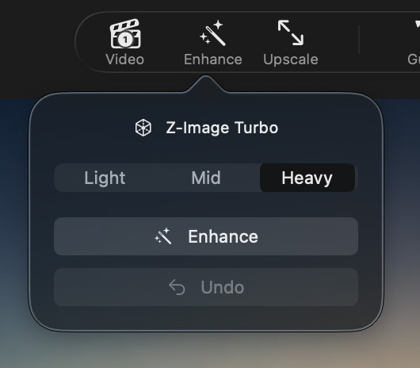Set enhancement strength to Light
The width and height of the screenshot is (420, 368).
[x=105, y=178]
